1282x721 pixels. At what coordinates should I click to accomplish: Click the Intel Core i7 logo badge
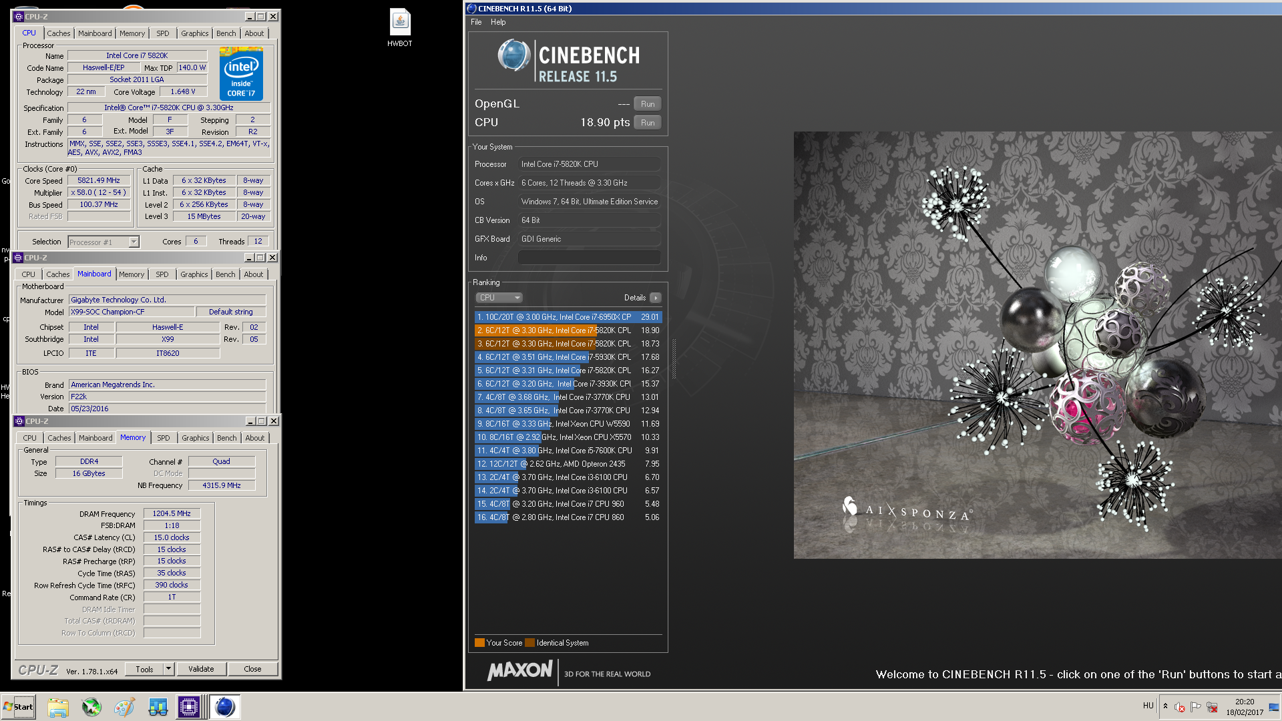[x=241, y=73]
